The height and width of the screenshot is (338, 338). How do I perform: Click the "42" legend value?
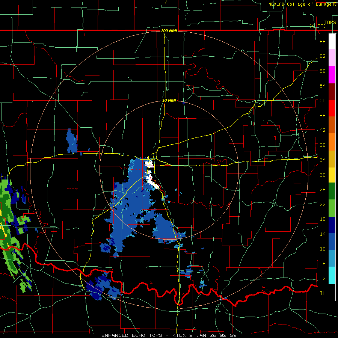point(323,130)
